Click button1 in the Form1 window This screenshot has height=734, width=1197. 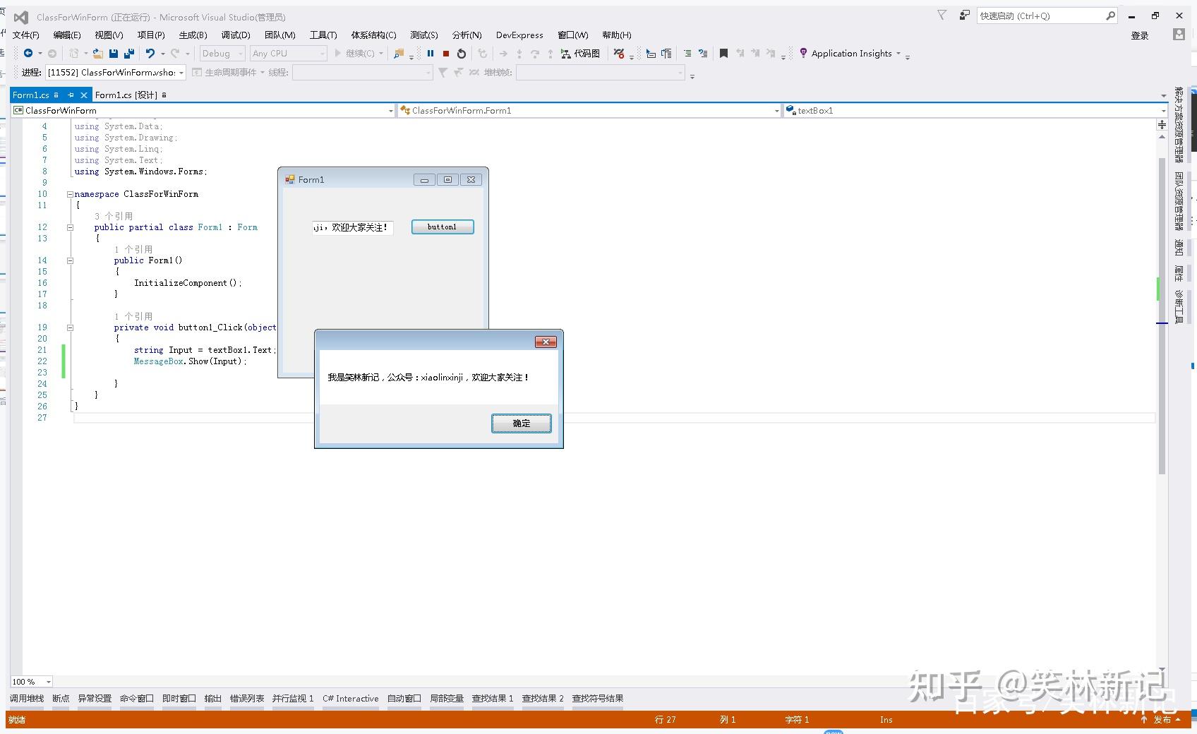pyautogui.click(x=443, y=227)
